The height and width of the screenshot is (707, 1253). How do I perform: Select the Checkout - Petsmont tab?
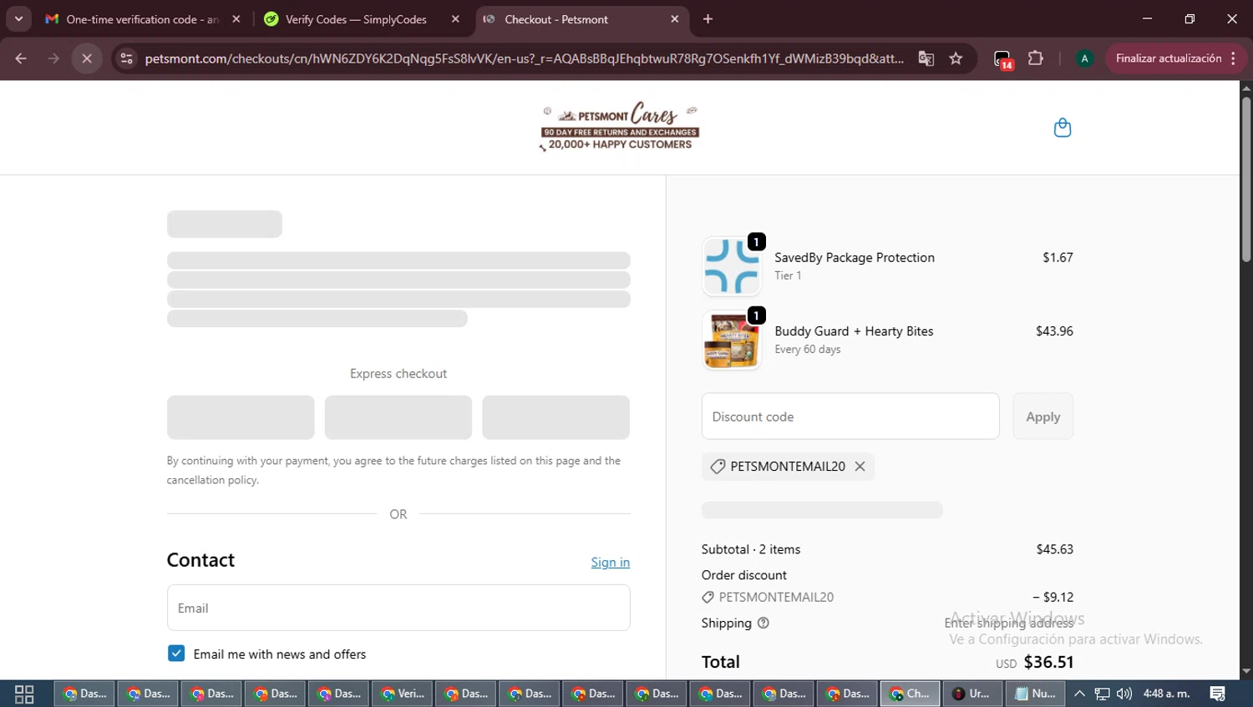(556, 19)
